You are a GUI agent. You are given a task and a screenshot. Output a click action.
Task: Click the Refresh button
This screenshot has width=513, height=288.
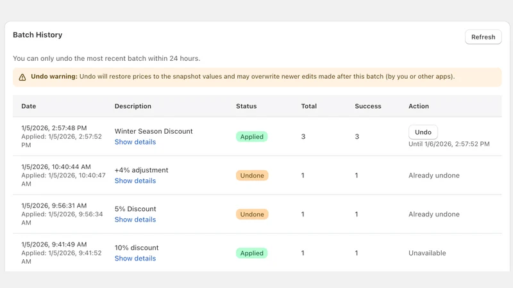click(483, 37)
